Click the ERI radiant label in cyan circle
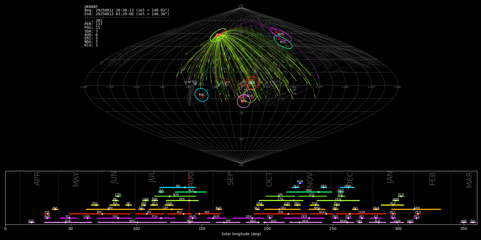The height and width of the screenshot is (240, 481). (x=201, y=95)
